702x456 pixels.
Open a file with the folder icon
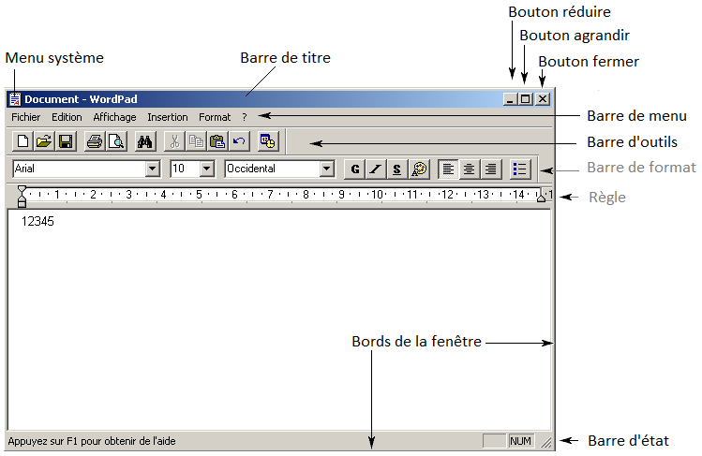tap(44, 141)
